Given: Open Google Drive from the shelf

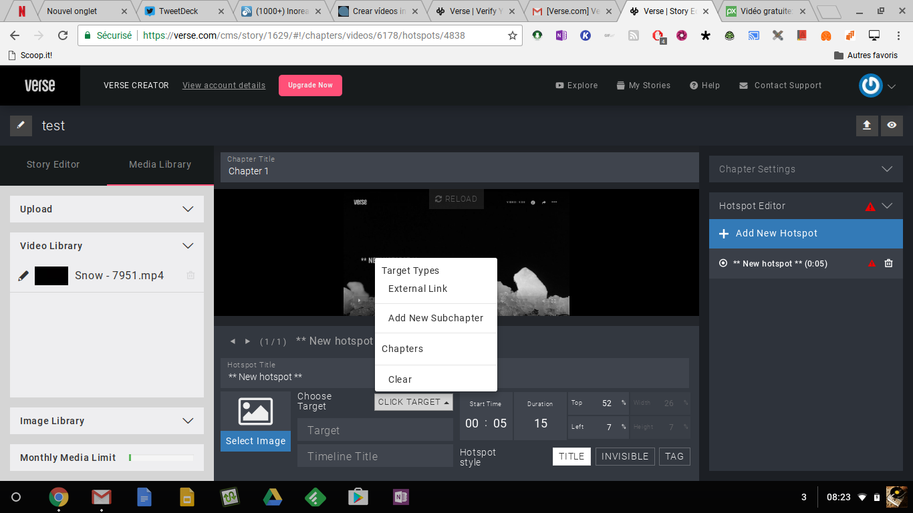Looking at the screenshot, I should tap(271, 497).
